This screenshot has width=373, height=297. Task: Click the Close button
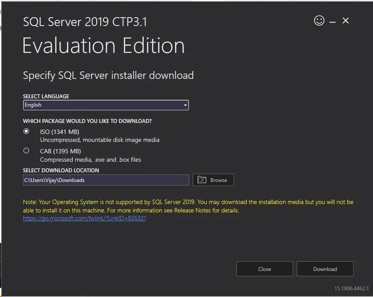(x=265, y=269)
